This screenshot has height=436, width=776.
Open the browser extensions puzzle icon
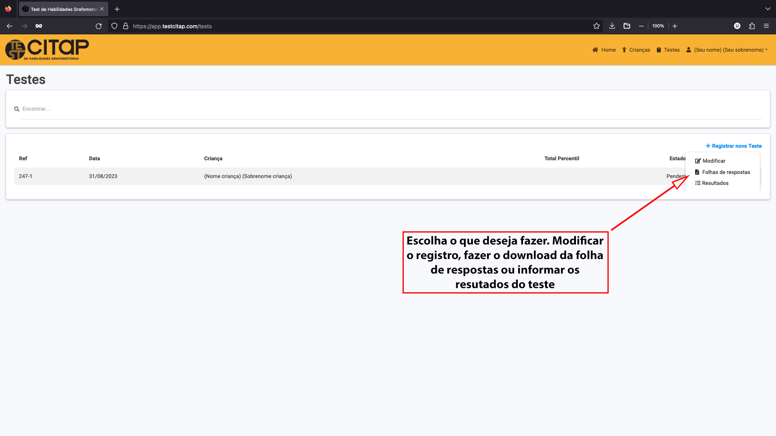pos(752,26)
